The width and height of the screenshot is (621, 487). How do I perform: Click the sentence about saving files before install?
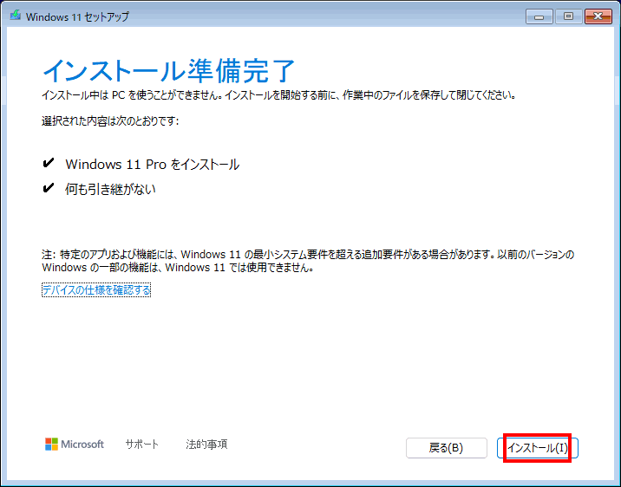click(x=278, y=95)
